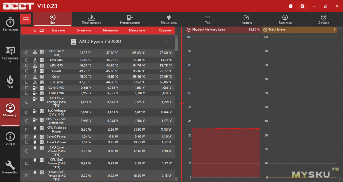Click the CPU Core VID (Effective) name

pos(57,121)
